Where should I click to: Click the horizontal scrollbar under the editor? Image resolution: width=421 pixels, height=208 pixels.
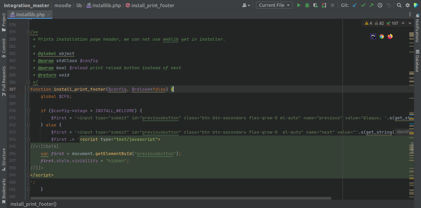coord(181,198)
